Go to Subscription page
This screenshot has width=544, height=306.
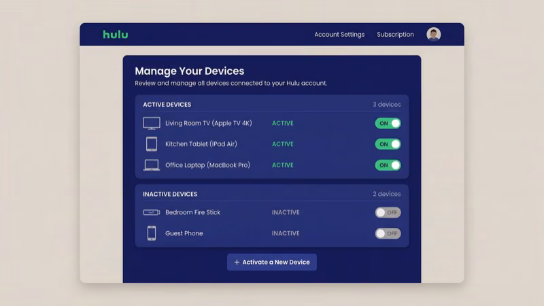coord(395,35)
